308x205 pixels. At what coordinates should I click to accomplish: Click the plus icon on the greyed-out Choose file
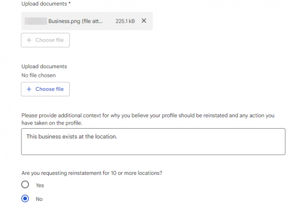29,40
